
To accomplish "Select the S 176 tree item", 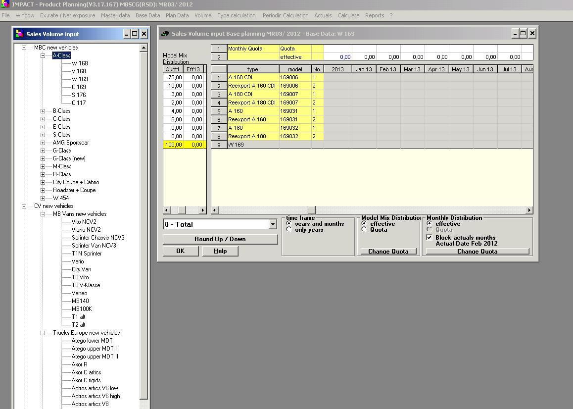I will [79, 95].
